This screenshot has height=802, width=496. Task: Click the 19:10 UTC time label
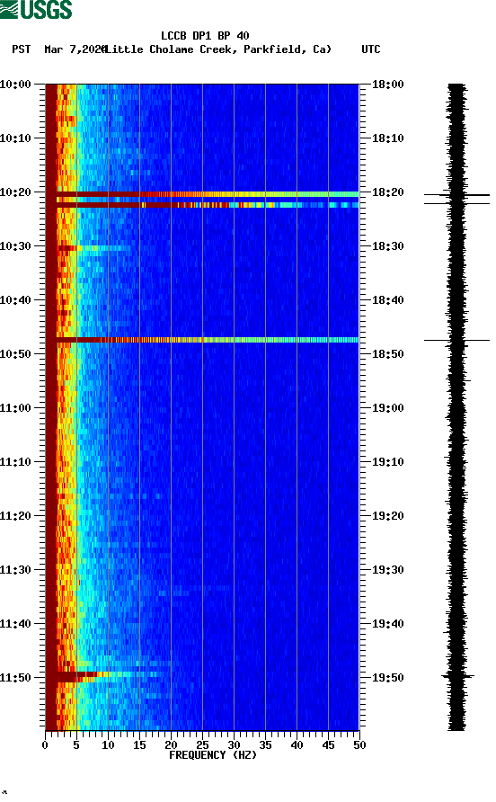click(x=387, y=462)
